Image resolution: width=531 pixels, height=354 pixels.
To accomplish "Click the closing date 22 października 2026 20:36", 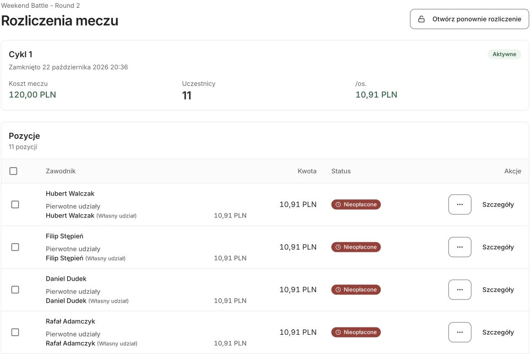I will click(x=85, y=67).
